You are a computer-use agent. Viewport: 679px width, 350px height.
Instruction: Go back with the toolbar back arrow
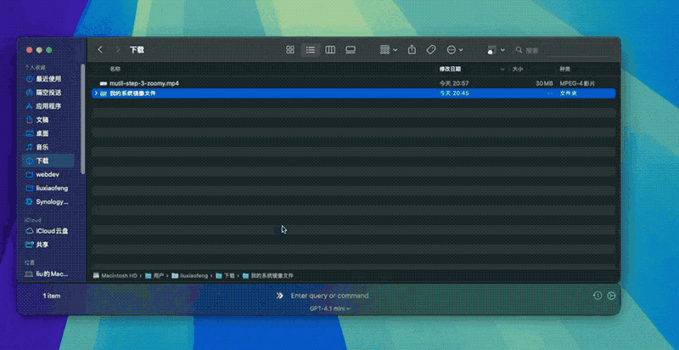click(100, 50)
